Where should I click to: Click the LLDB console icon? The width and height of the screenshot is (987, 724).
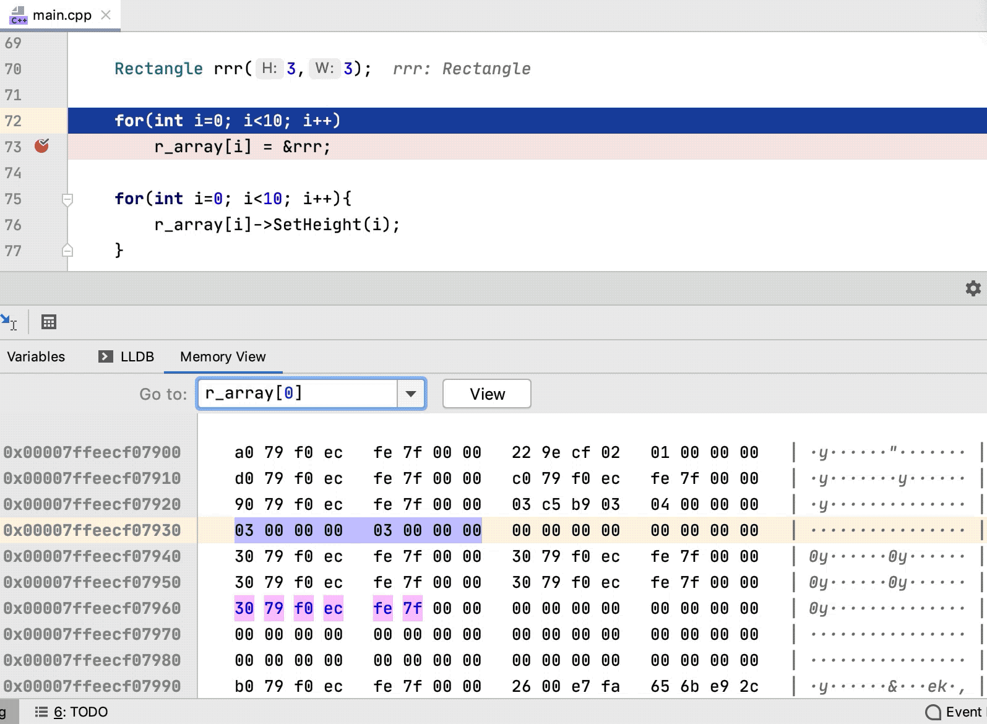pyautogui.click(x=106, y=356)
